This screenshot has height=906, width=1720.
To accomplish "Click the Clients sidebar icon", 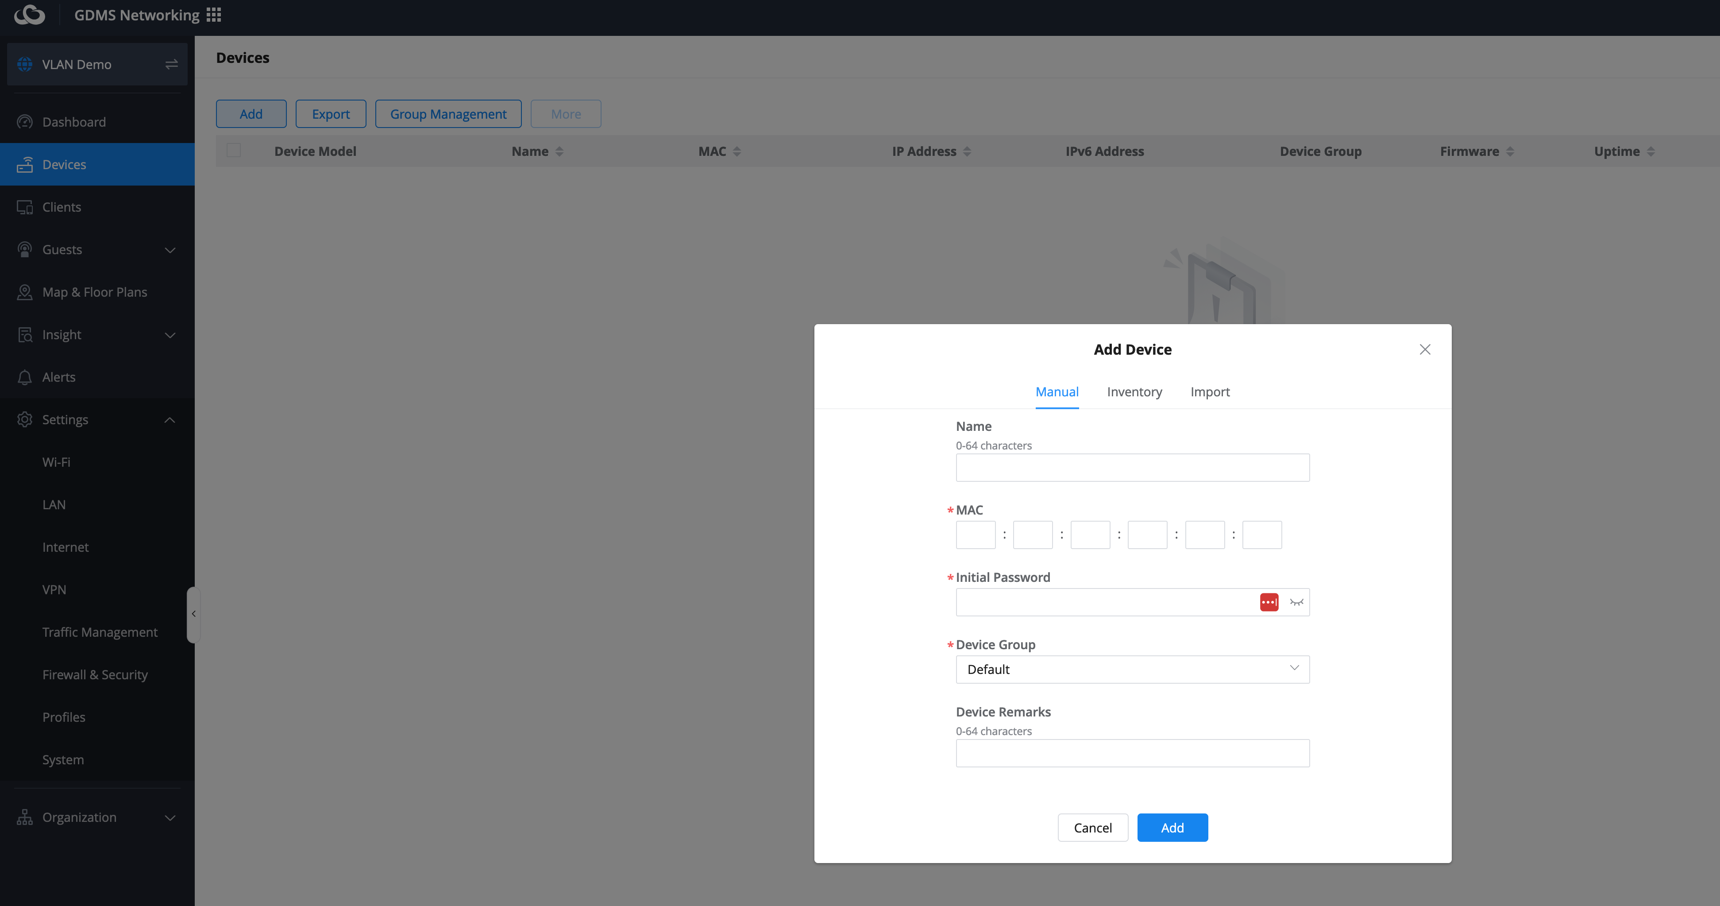I will pos(25,207).
